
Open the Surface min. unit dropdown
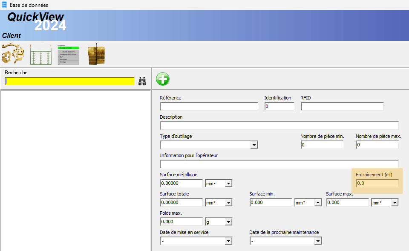click(x=317, y=203)
